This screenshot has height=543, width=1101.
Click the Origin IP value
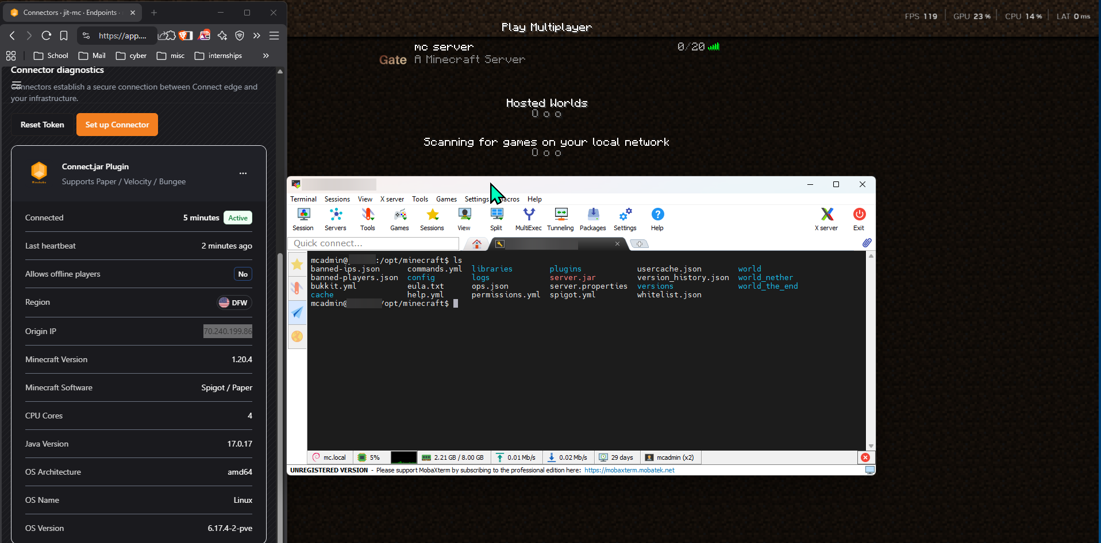pos(228,331)
